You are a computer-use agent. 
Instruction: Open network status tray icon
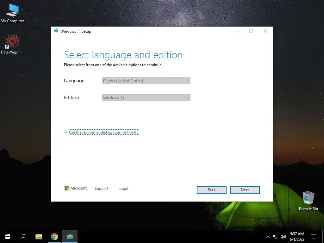276,237
